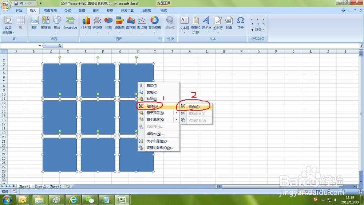This screenshot has height=205, width=364.
Task: Insert a column chart (柱形图)
Action: point(86,24)
